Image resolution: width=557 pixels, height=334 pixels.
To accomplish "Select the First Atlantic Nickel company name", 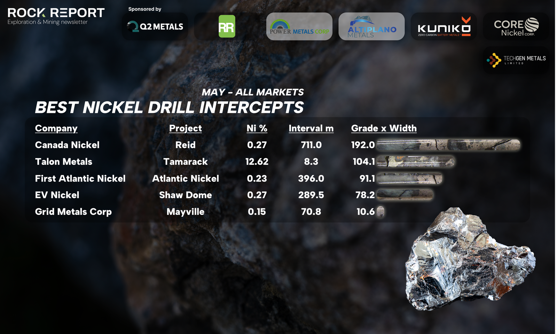I will coord(80,178).
